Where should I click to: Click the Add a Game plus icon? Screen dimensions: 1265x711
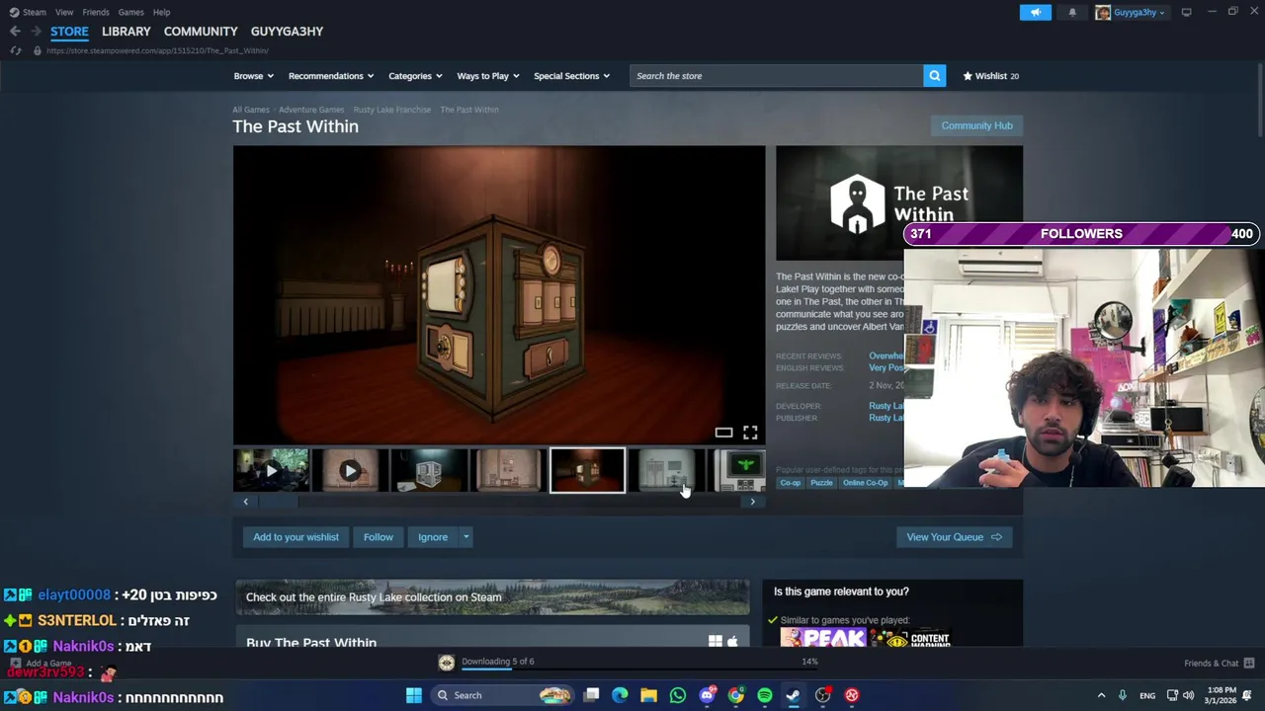point(15,664)
